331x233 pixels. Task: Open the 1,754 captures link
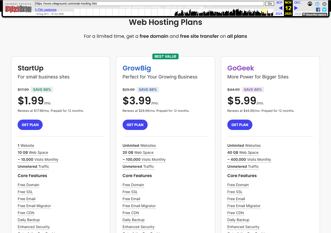(x=46, y=10)
